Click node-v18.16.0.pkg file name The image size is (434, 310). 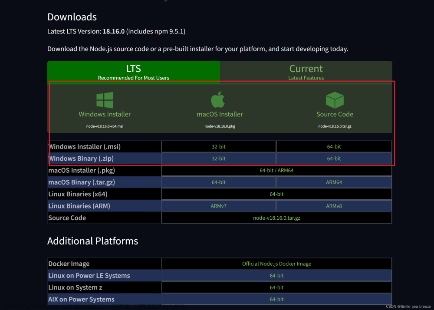click(x=220, y=126)
